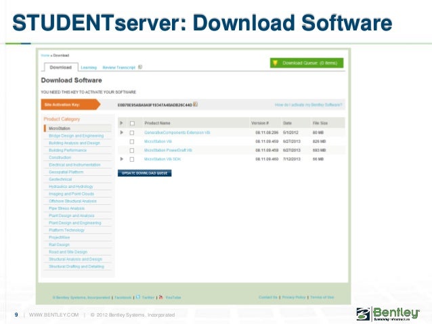Click date cell 7/12/2013

292,159
